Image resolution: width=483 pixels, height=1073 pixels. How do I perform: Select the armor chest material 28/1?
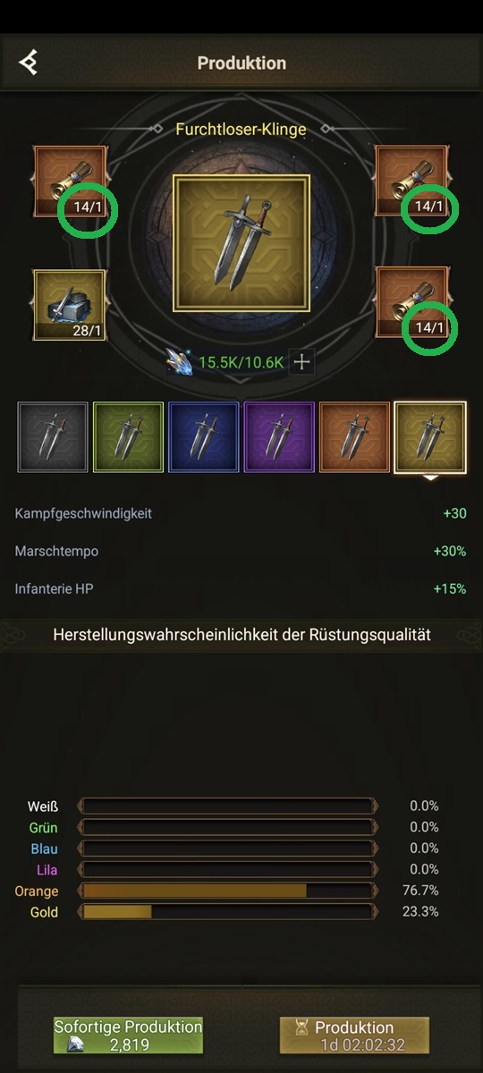pos(70,305)
